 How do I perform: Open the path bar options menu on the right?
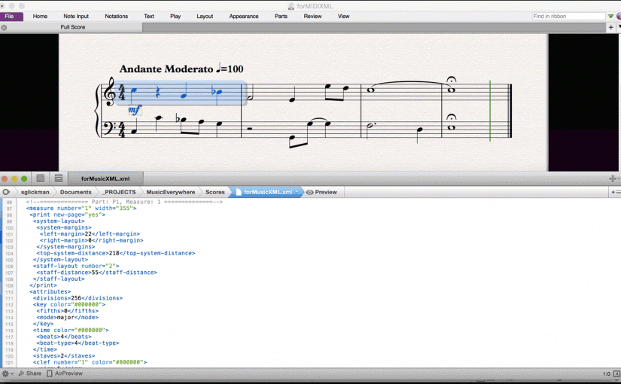[616, 192]
